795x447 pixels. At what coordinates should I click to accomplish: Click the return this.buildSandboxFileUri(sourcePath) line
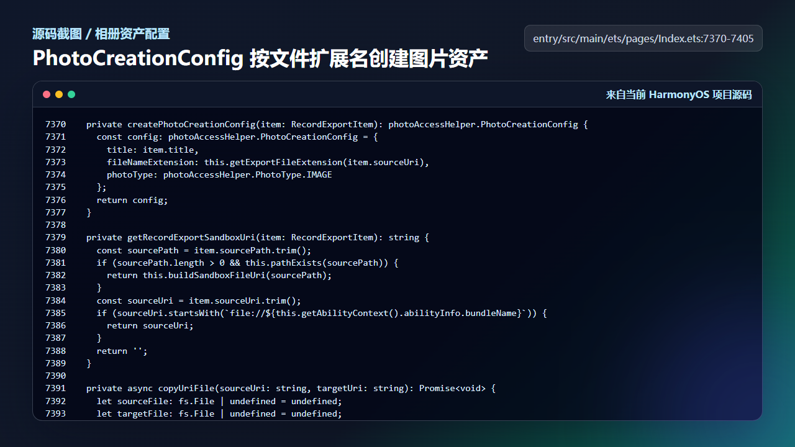tap(219, 275)
